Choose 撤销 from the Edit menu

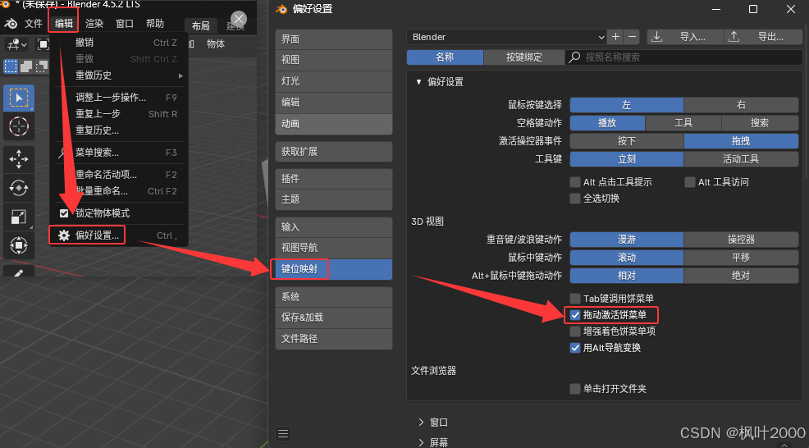pyautogui.click(x=119, y=43)
